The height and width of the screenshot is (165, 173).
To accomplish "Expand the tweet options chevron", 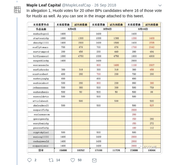I will coord(160,5).
